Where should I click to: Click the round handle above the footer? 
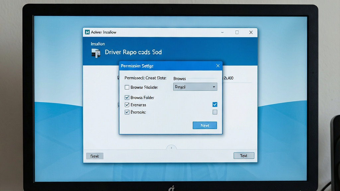(x=171, y=148)
